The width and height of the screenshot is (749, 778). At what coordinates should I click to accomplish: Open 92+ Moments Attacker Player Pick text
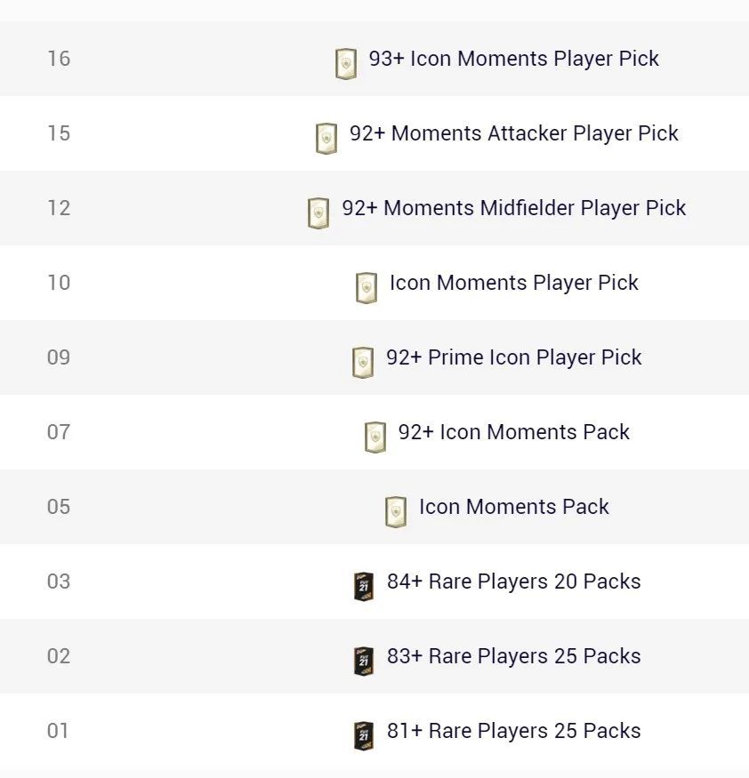coord(514,133)
